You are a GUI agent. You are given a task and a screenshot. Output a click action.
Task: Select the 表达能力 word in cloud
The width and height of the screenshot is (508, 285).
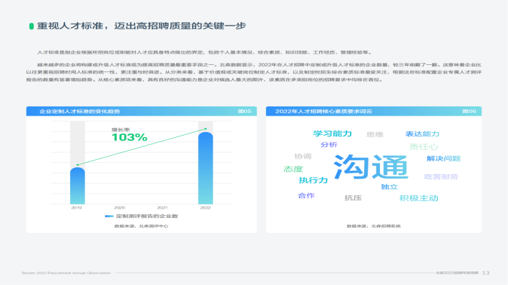(x=422, y=134)
